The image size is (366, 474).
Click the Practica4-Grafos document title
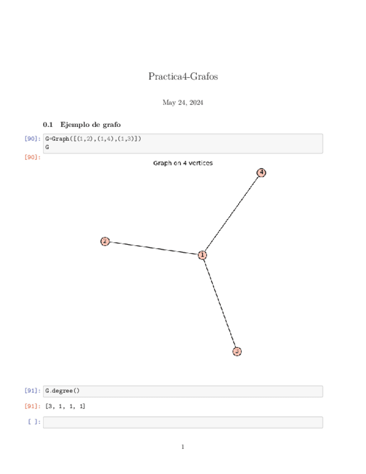183,76
